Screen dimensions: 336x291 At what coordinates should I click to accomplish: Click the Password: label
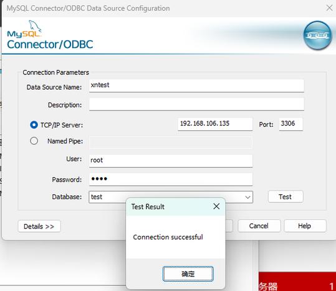[67, 180]
